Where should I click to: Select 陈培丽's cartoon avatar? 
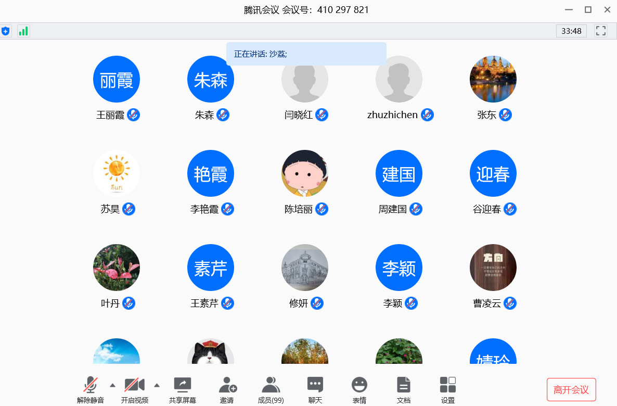pos(305,173)
